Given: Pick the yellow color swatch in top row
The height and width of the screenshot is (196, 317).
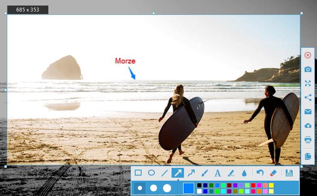Looking at the screenshot, I should point(271,185).
